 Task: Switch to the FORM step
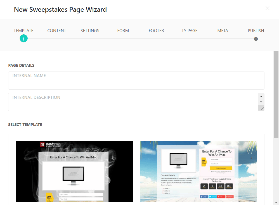tap(123, 31)
